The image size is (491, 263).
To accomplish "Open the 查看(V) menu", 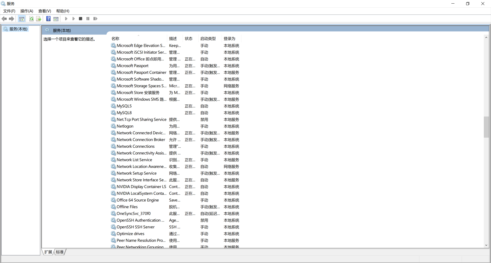I will pyautogui.click(x=45, y=11).
